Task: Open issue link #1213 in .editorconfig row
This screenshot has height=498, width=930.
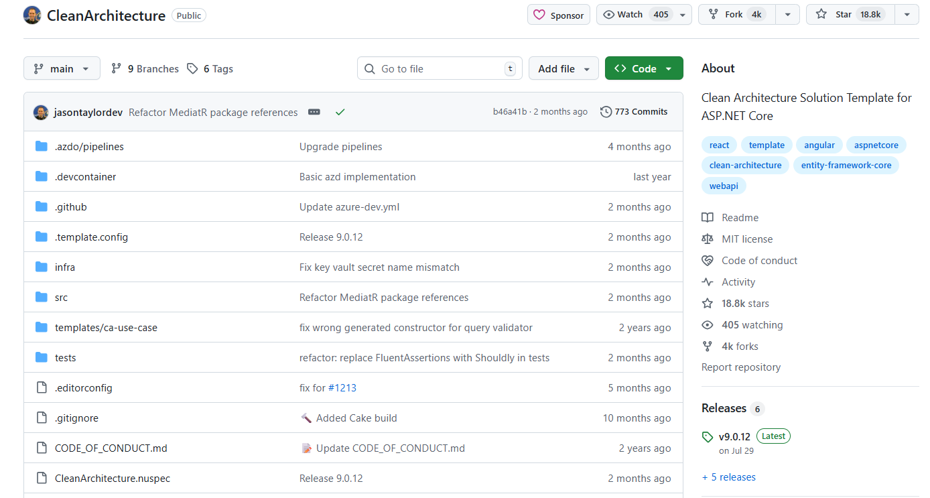Action: (x=342, y=387)
